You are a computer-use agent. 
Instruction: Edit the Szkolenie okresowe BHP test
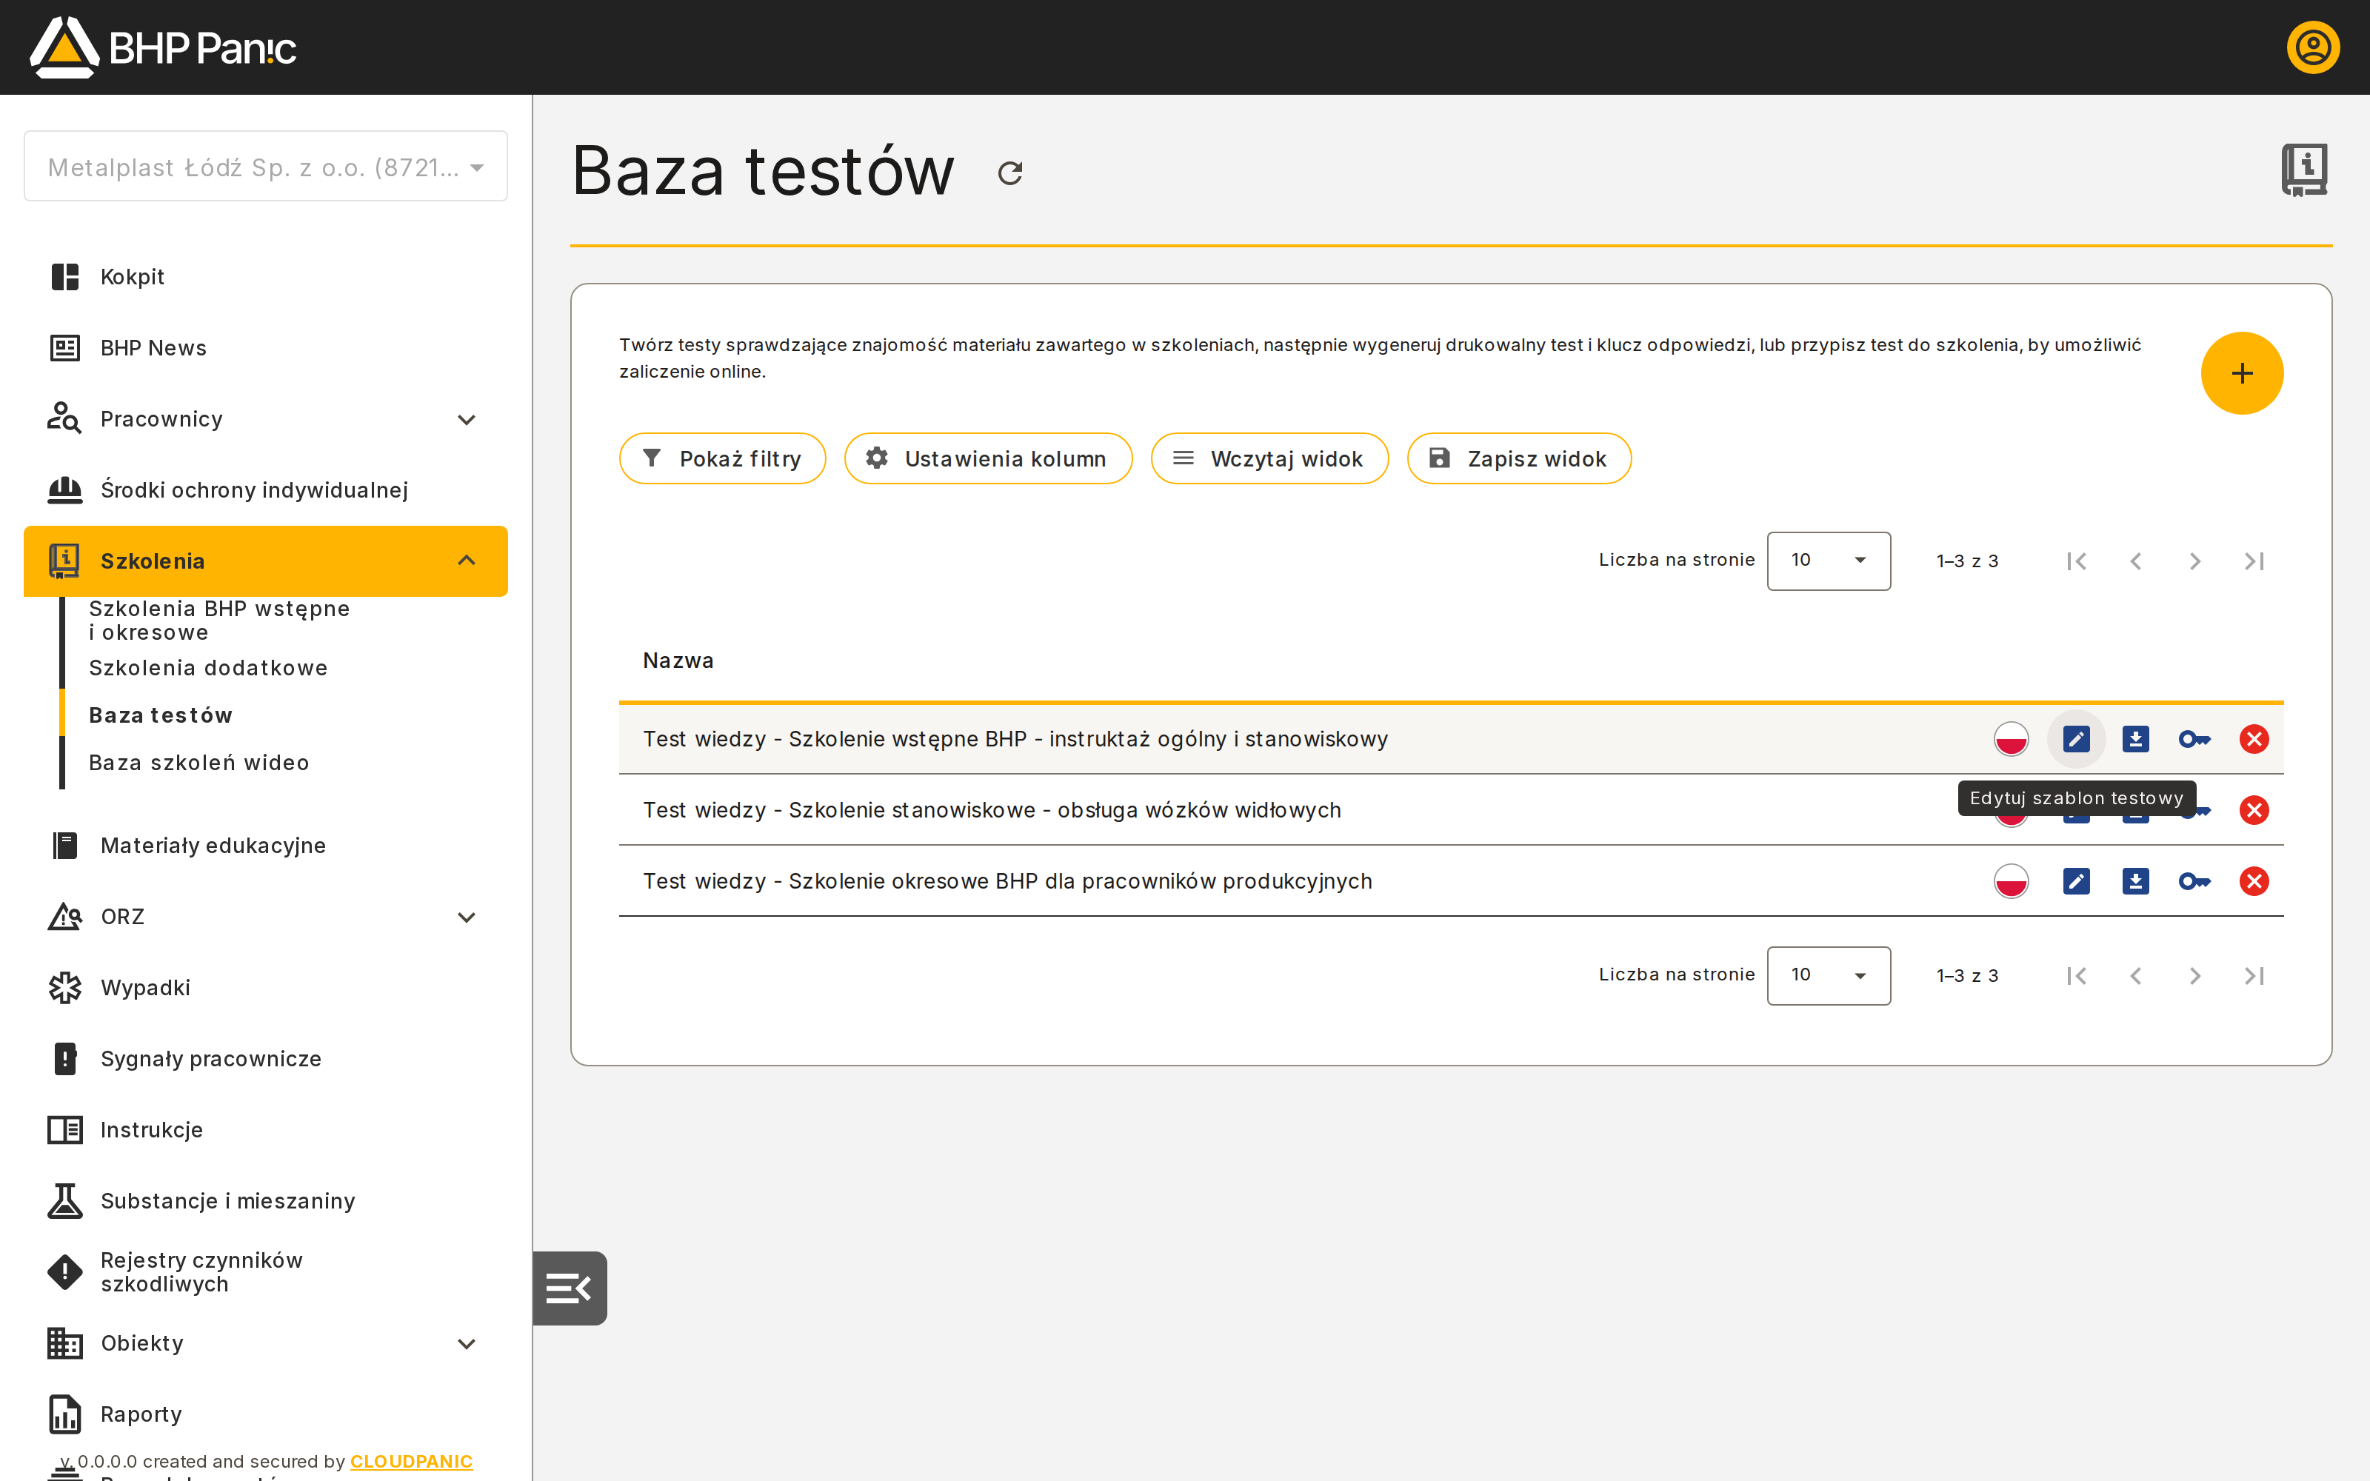click(x=2075, y=880)
